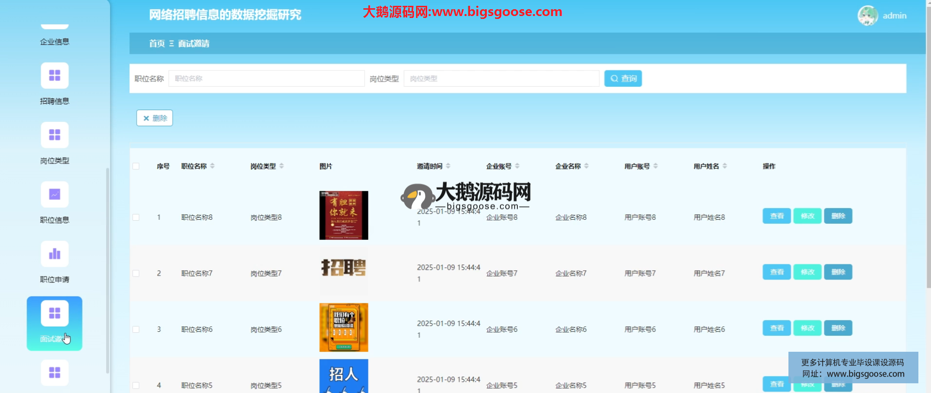Open the 招聘信息 sidebar icon
931x393 pixels.
coord(54,76)
